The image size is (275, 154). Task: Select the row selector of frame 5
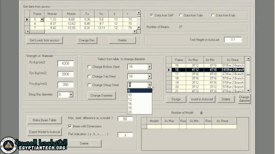tap(27, 19)
